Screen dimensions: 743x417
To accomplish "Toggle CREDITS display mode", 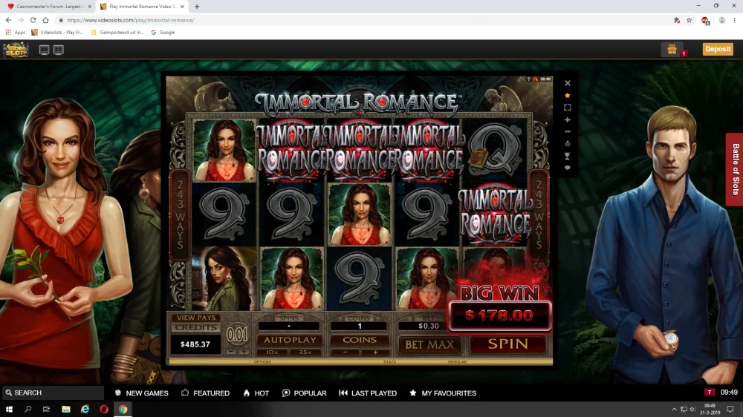I will click(x=195, y=327).
